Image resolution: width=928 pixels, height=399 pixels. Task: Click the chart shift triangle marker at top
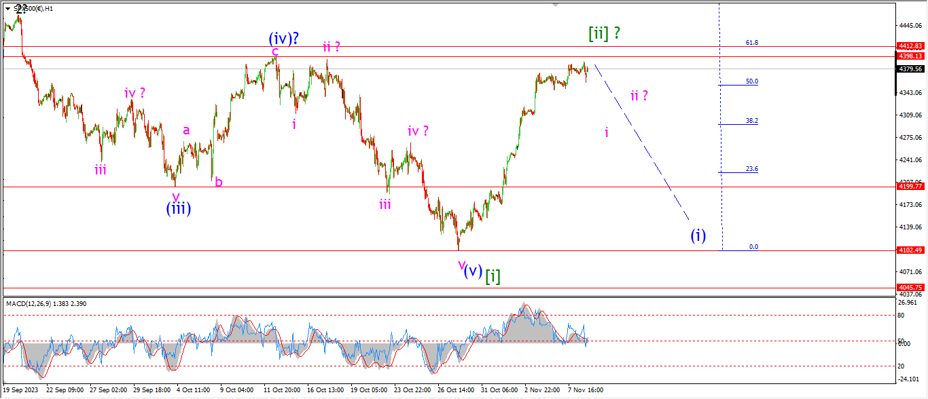[556, 5]
